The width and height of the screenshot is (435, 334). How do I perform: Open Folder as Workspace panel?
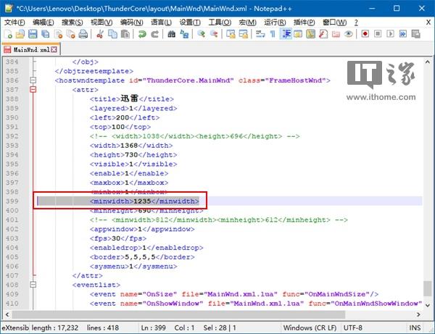(x=336, y=34)
